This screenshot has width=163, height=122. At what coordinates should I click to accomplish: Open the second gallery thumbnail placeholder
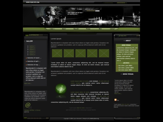point(69,53)
